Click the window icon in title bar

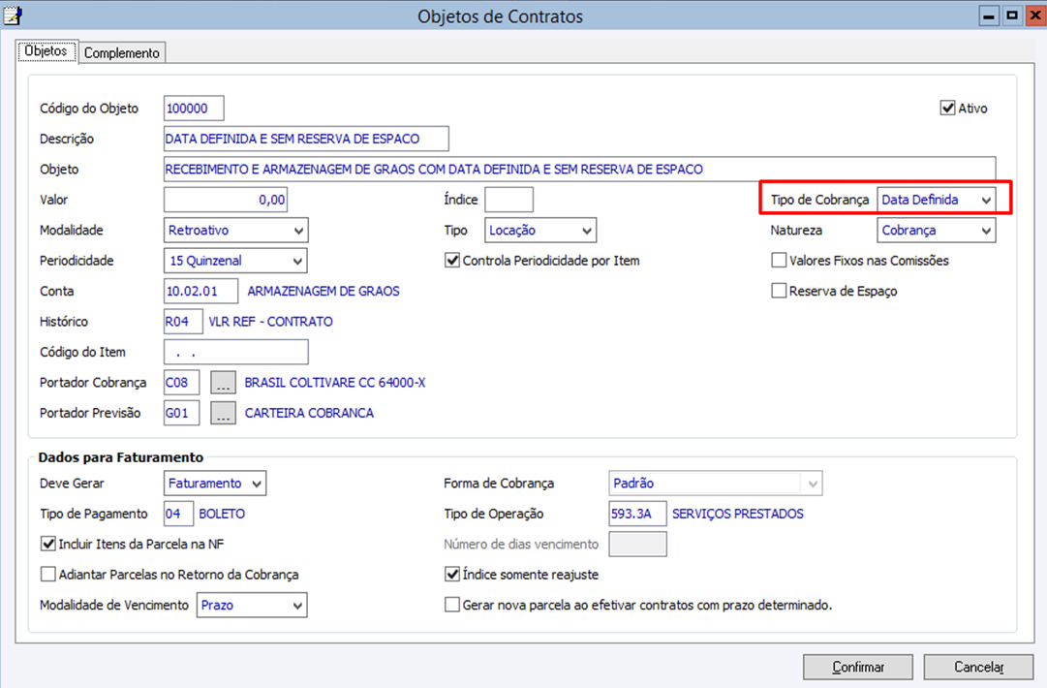point(12,15)
